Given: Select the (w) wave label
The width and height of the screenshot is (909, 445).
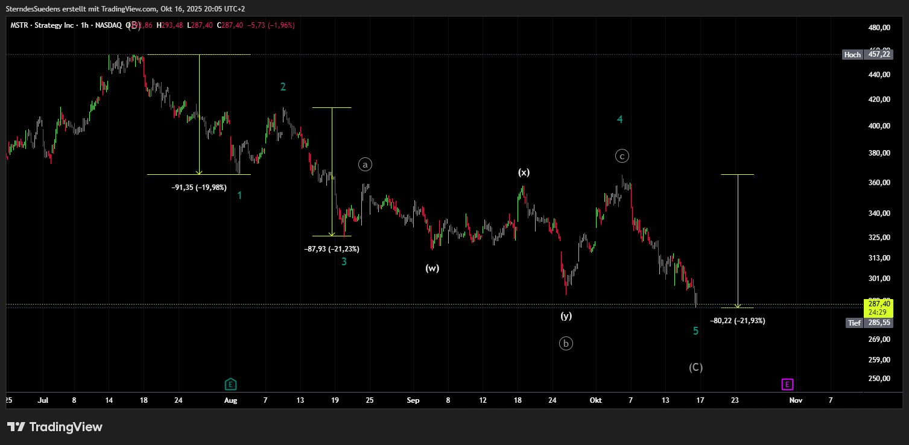Looking at the screenshot, I should point(432,268).
